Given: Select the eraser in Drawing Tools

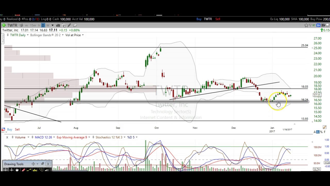Looking at the screenshot, I should click(23, 170).
